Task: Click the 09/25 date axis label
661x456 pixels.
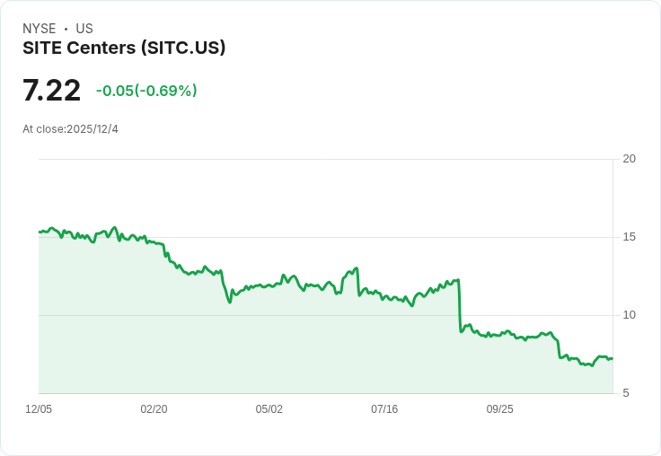Action: click(x=499, y=409)
